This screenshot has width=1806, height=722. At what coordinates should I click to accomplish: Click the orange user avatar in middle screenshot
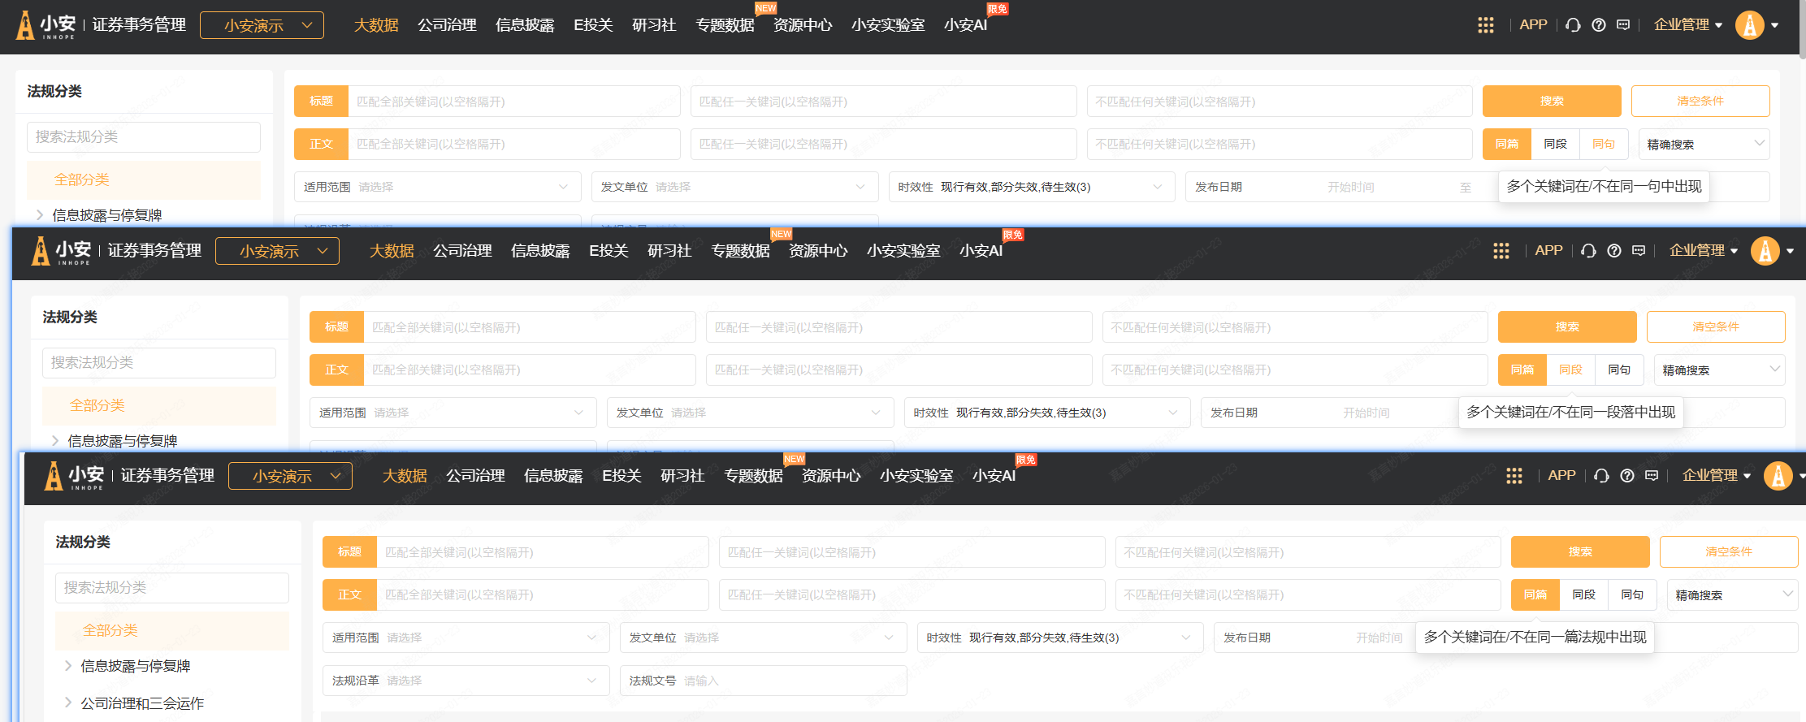(x=1765, y=251)
